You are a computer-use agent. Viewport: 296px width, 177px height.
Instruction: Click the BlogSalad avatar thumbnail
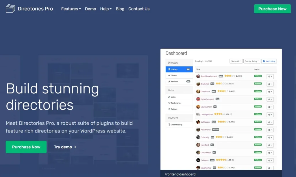click(x=198, y=84)
